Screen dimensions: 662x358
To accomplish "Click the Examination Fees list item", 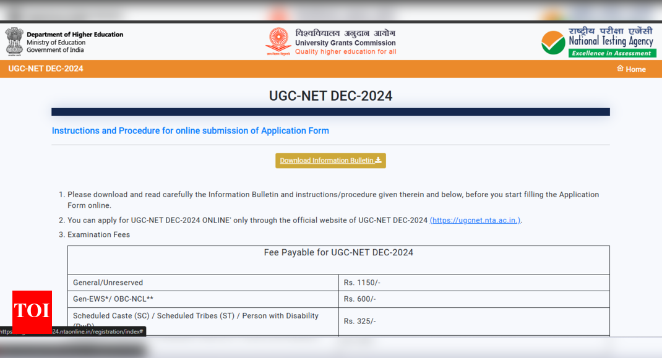I will coord(99,235).
